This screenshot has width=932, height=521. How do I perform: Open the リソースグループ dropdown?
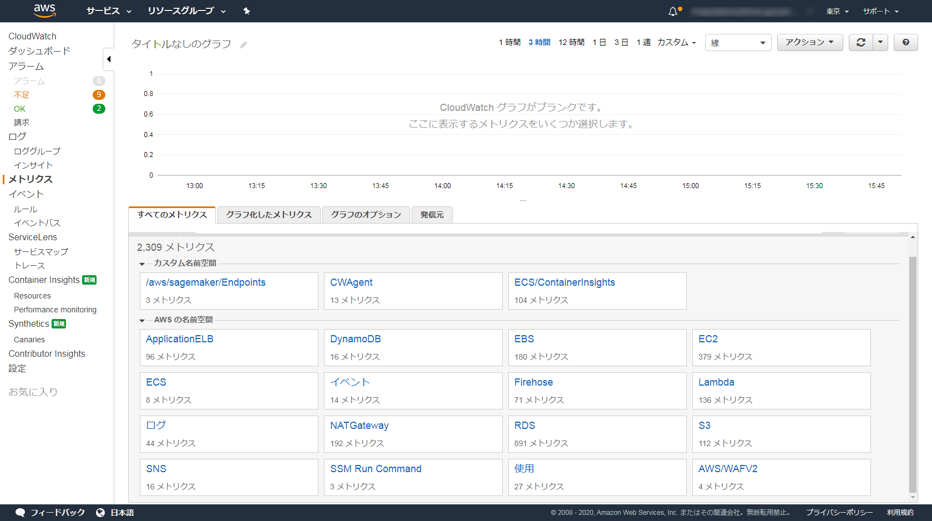point(187,11)
